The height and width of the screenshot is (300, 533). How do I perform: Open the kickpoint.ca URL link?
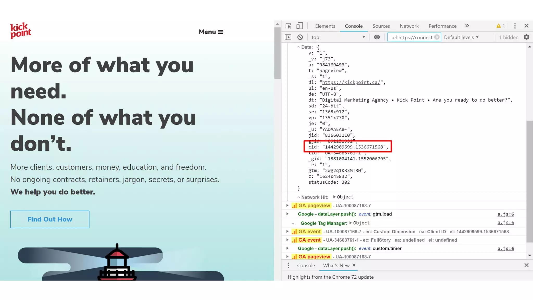351,82
